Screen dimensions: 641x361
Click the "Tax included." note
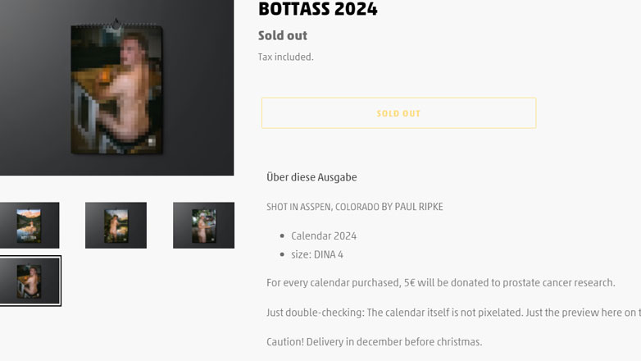point(285,57)
